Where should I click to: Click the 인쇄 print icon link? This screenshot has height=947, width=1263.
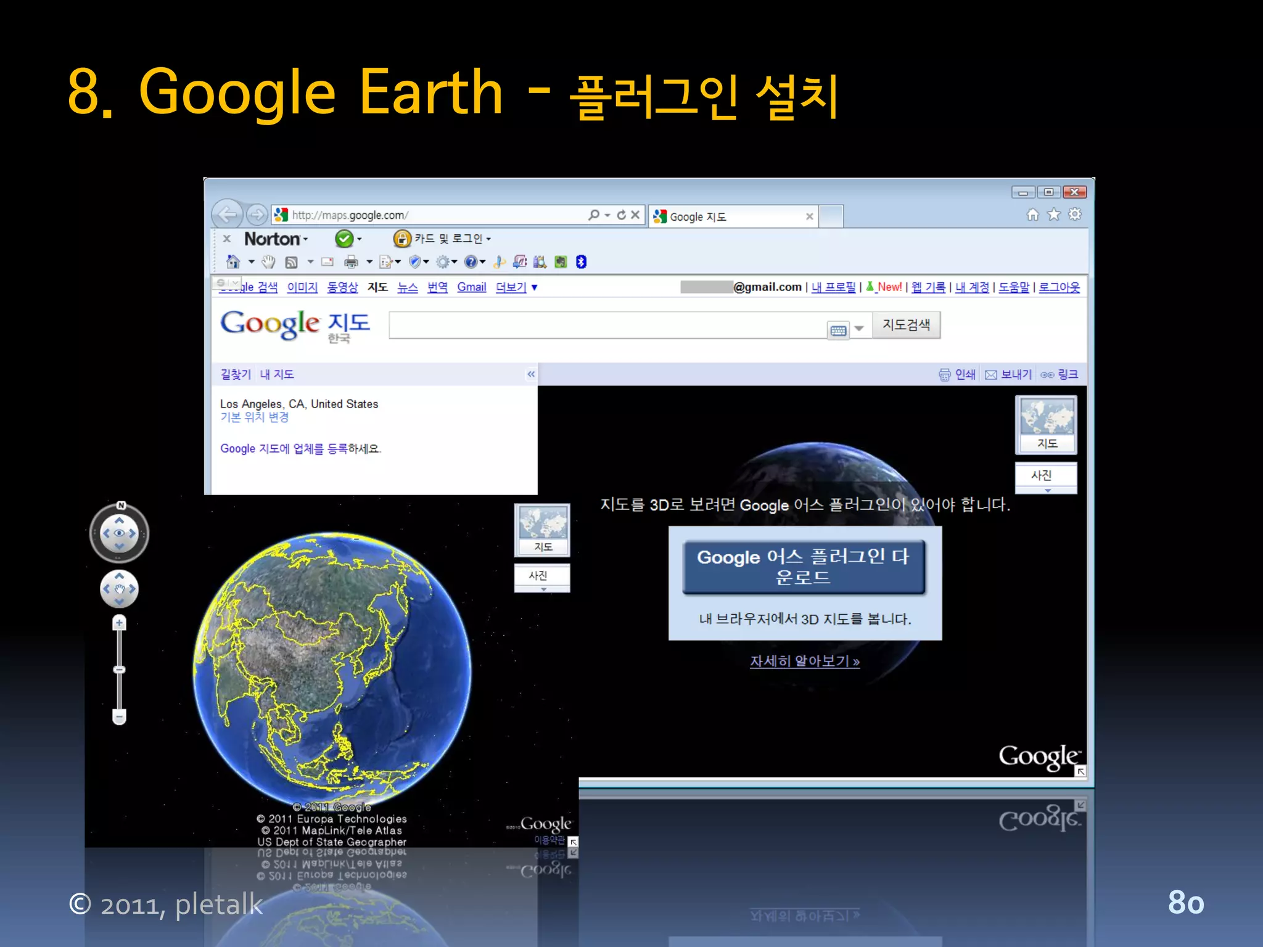pyautogui.click(x=957, y=374)
